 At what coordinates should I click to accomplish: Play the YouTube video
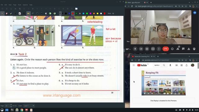(145, 94)
